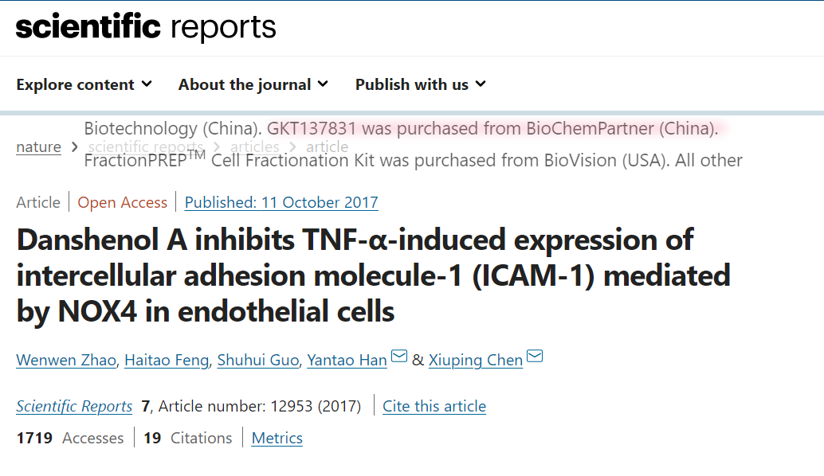
Task: Go to the nature breadcrumb link
Action: point(38,147)
